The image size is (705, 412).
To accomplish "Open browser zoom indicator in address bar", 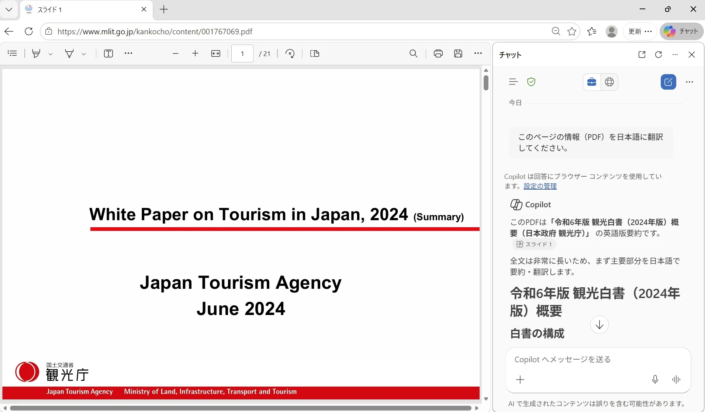I will [556, 31].
